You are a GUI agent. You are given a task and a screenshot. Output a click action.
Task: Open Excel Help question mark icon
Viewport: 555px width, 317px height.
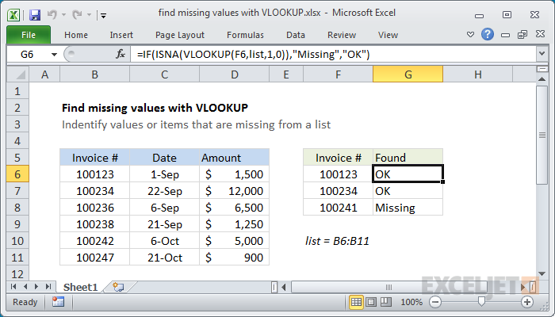click(x=488, y=35)
